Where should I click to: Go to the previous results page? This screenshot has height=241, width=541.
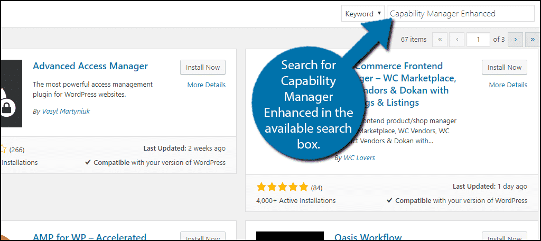pos(457,39)
